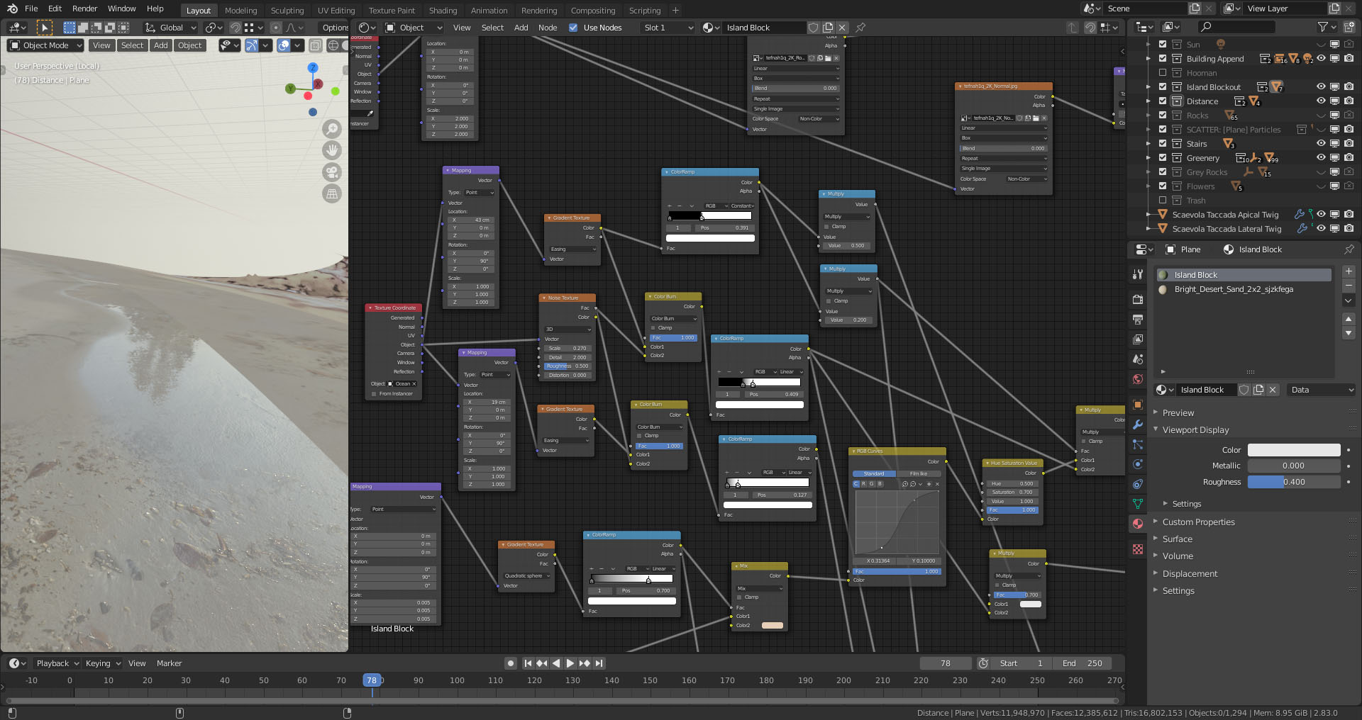Toggle snapping magnet icon in viewport header
The height and width of the screenshot is (720, 1362).
236,28
